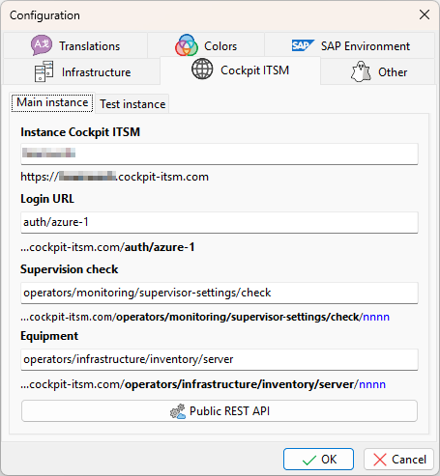Click the red X icon on Cancel
Screen dimensions: 440x476
[x=380, y=460]
